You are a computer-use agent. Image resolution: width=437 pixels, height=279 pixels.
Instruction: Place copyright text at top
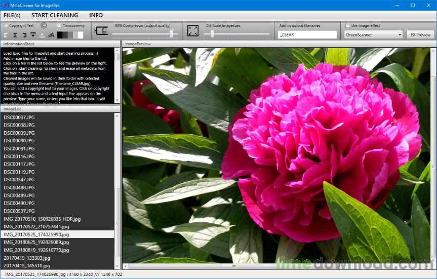pyautogui.click(x=33, y=35)
